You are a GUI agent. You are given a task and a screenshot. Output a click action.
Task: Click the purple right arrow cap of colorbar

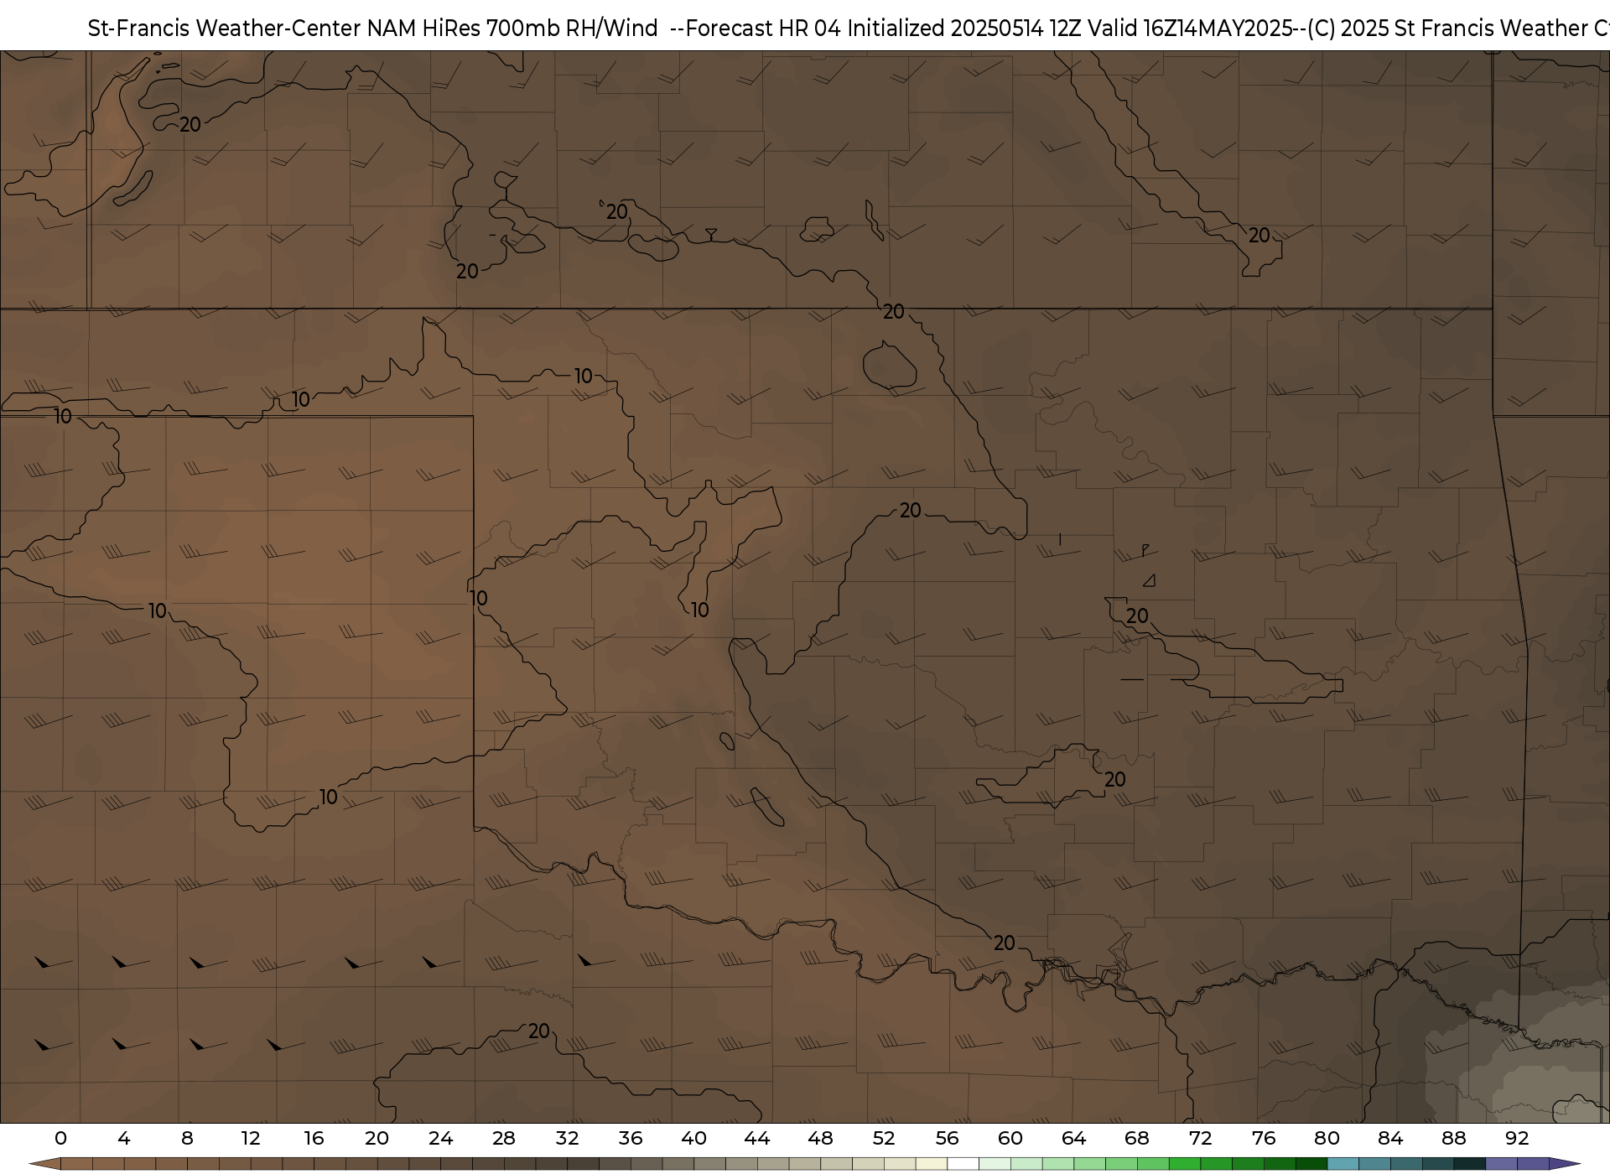[1565, 1165]
